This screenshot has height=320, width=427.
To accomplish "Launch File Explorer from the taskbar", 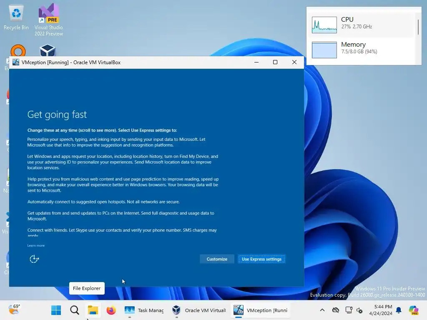I will [93, 310].
